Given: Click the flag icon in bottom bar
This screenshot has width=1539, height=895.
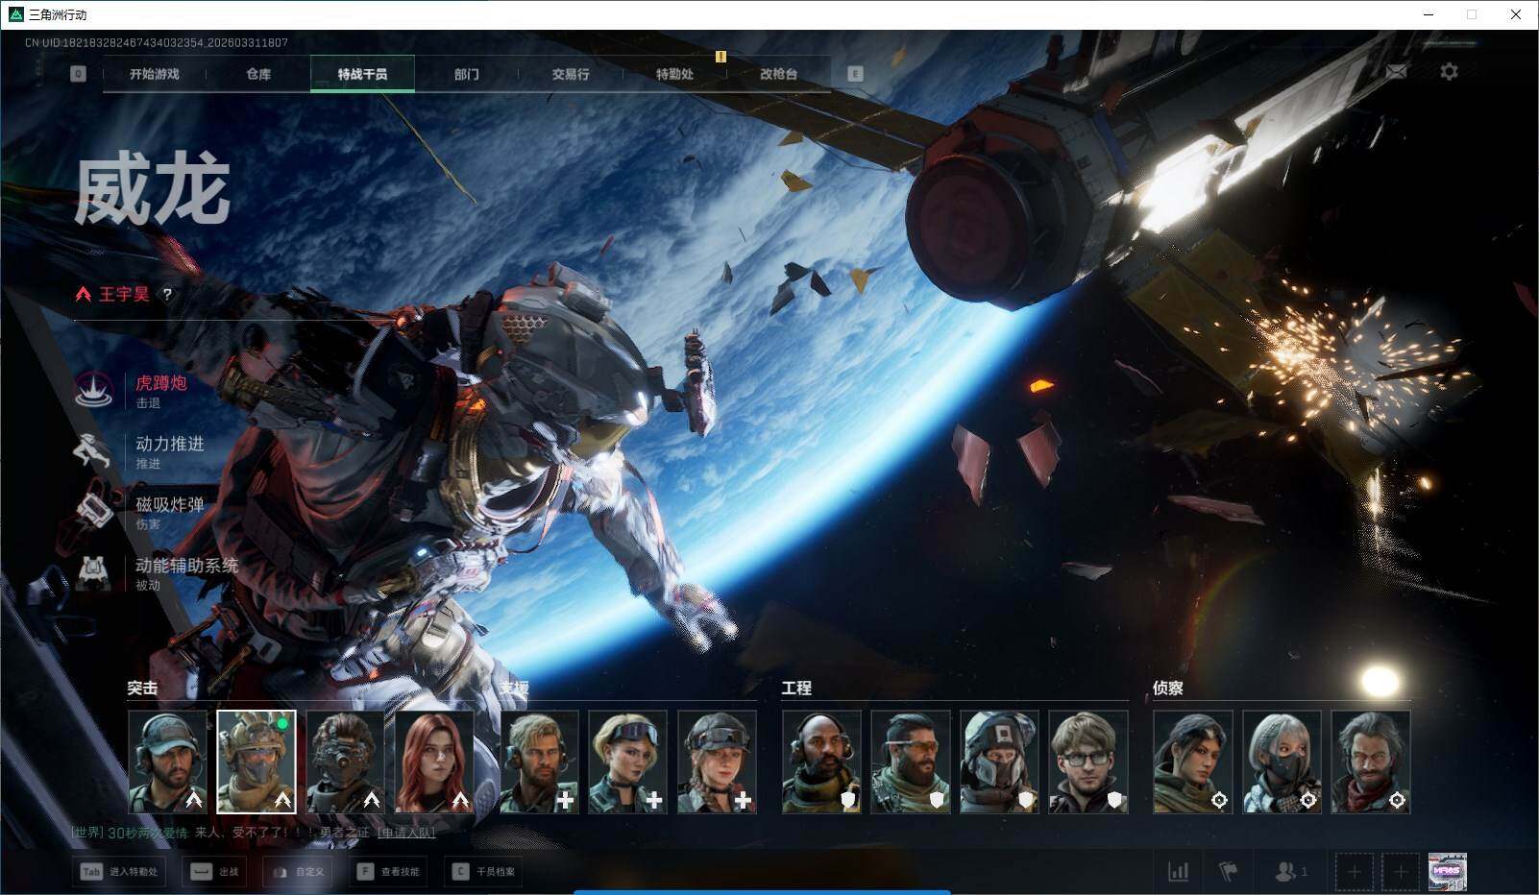Looking at the screenshot, I should pos(1228,872).
